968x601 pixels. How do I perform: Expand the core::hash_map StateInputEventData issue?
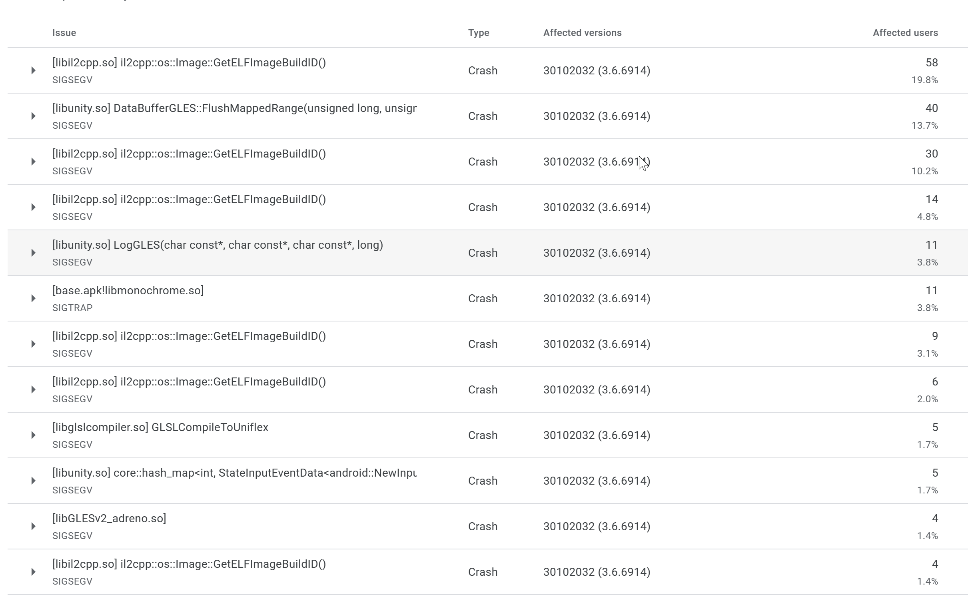(x=33, y=481)
